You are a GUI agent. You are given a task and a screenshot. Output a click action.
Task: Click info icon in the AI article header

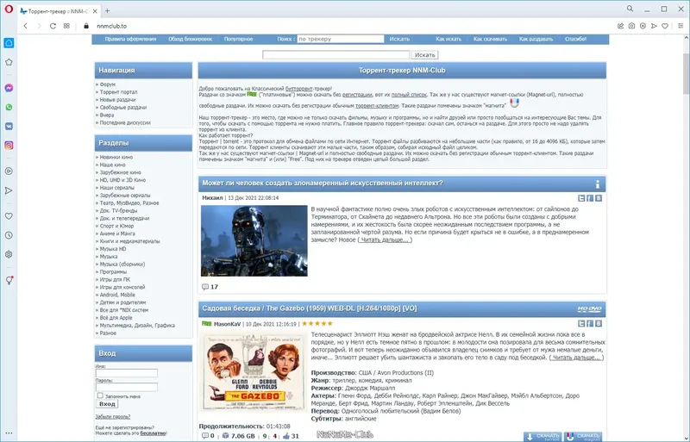tap(597, 184)
